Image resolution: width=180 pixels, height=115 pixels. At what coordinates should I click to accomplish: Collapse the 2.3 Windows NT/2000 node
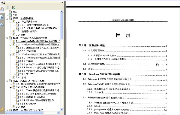click(10, 54)
